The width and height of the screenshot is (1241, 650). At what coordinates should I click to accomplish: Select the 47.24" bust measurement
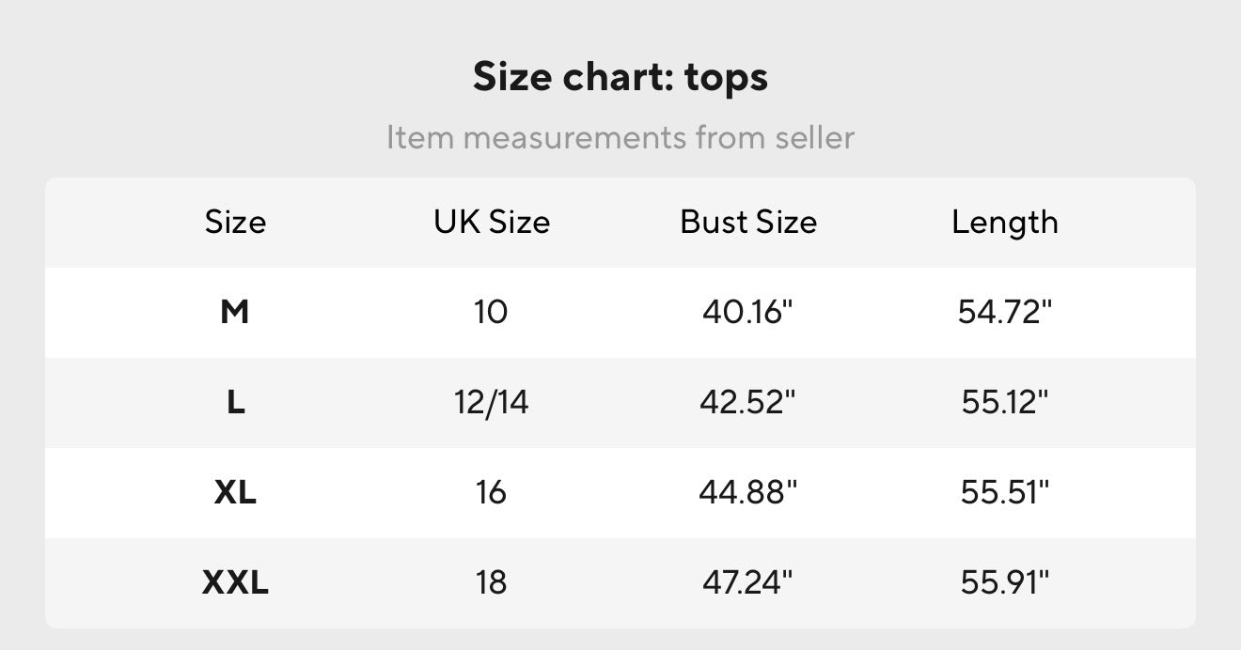(748, 582)
